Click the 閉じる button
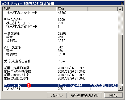Screen dimensions: 125x100 (x=114, y=95)
